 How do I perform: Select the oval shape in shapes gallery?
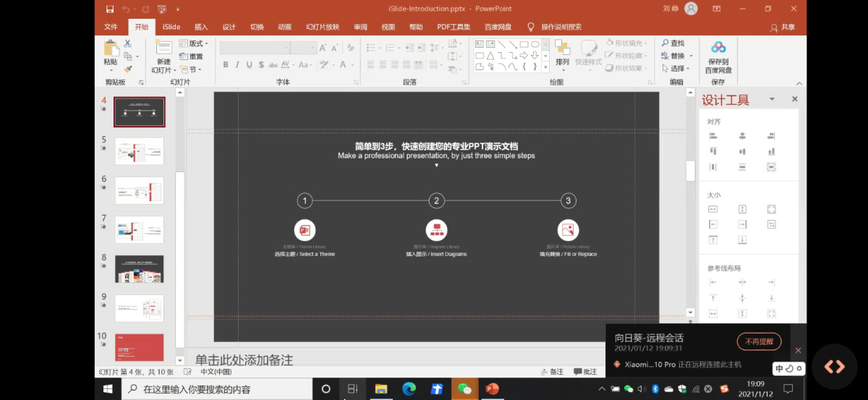click(535, 44)
